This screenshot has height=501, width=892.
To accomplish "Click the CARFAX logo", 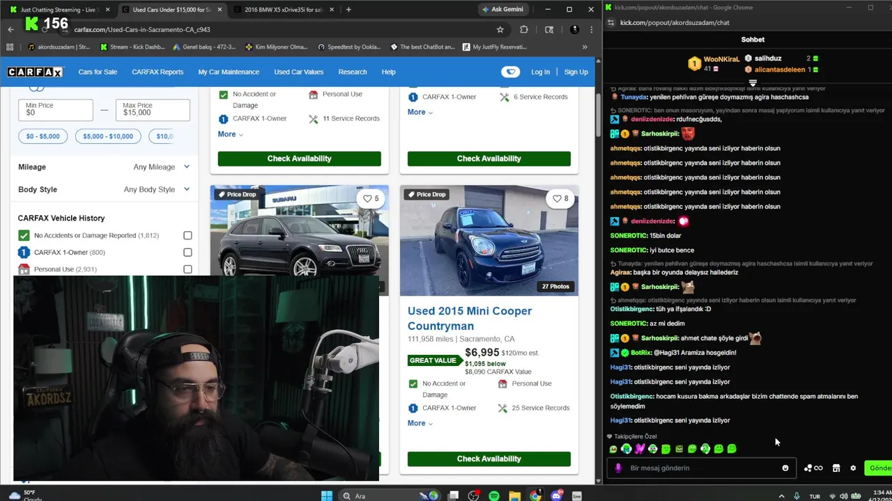I will coord(35,72).
